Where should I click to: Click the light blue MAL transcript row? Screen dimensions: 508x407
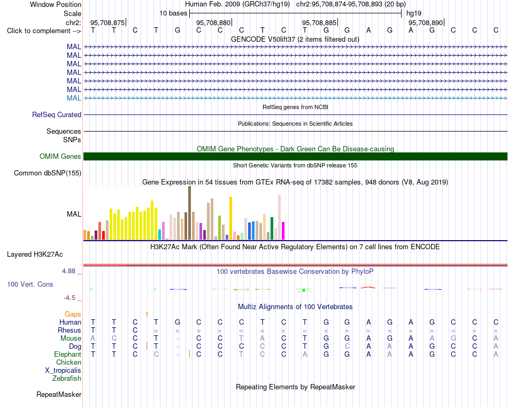(x=295, y=98)
